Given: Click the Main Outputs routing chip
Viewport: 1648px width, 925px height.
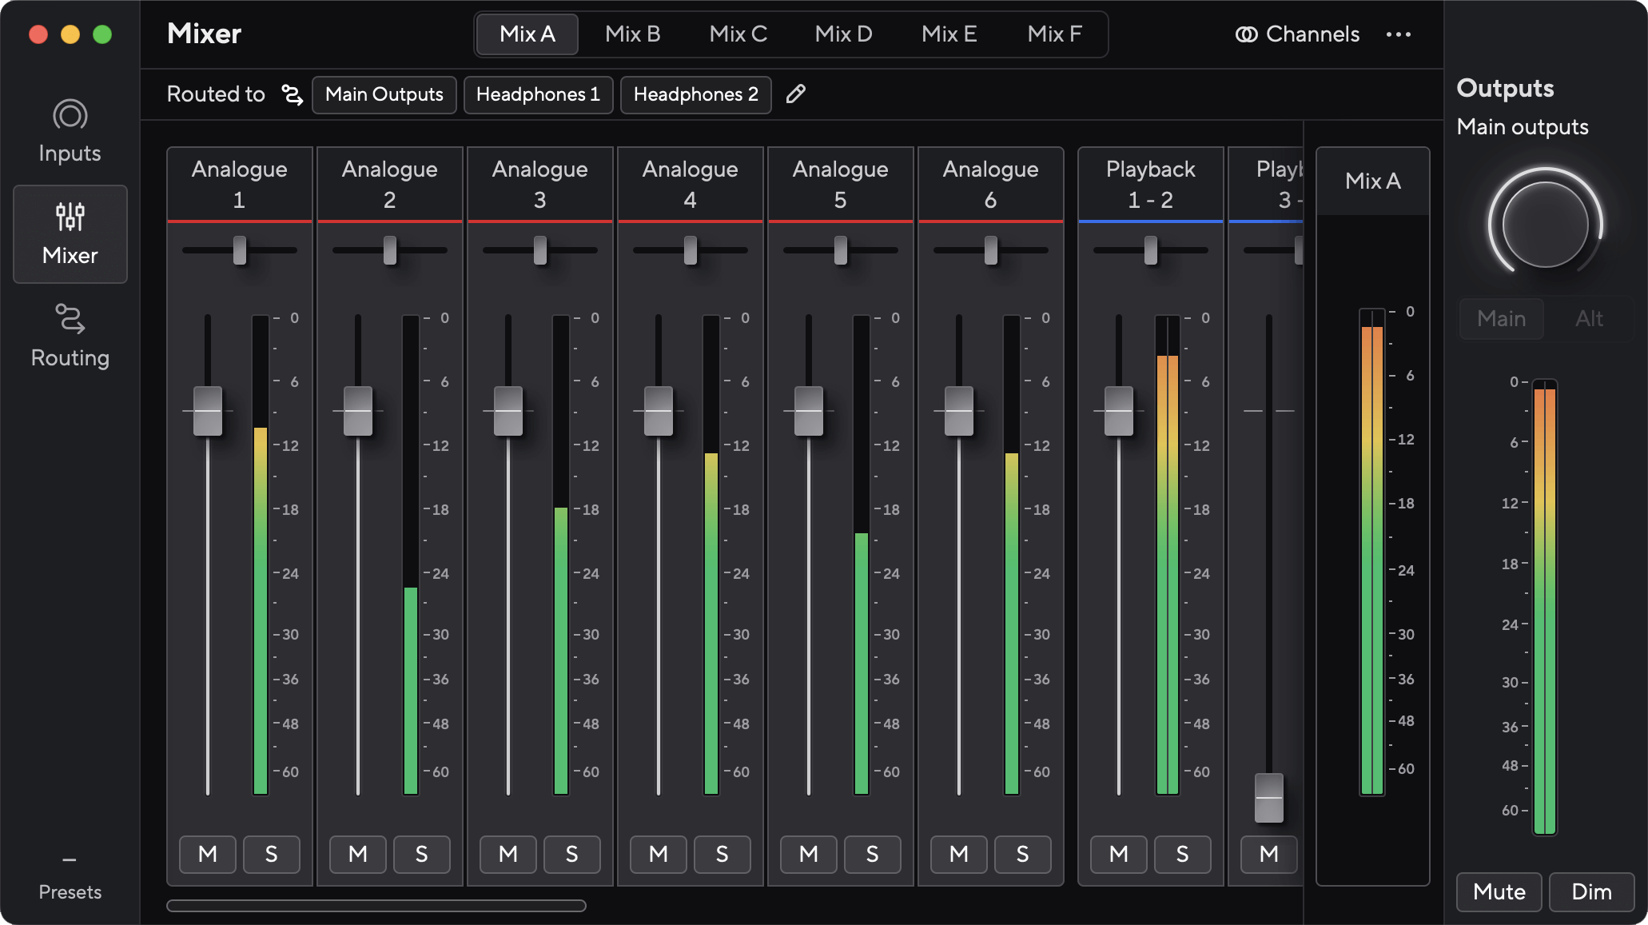Looking at the screenshot, I should 384,94.
